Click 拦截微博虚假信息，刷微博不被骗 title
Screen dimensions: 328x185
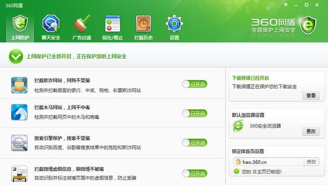(x=69, y=169)
